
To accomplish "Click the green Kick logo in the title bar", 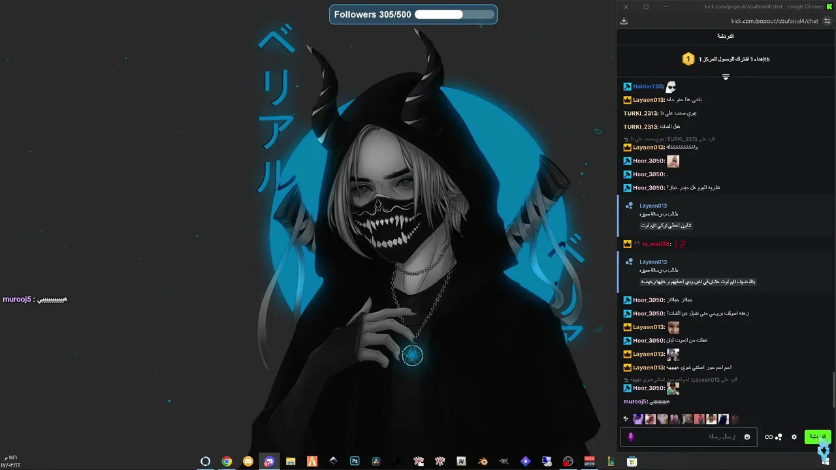I will (829, 7).
